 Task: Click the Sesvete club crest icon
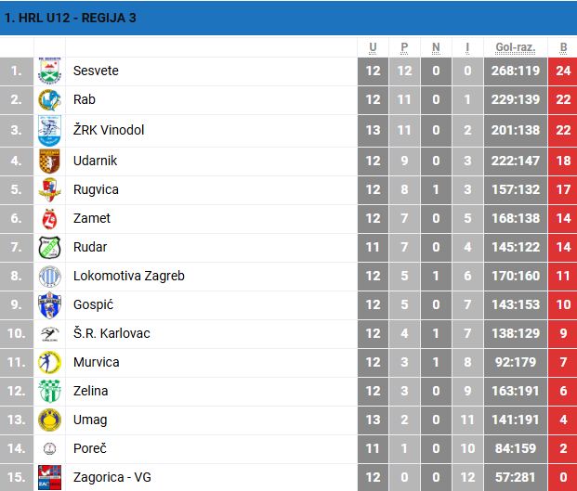click(48, 71)
